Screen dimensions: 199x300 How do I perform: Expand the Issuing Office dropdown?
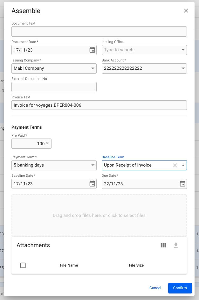(x=183, y=50)
